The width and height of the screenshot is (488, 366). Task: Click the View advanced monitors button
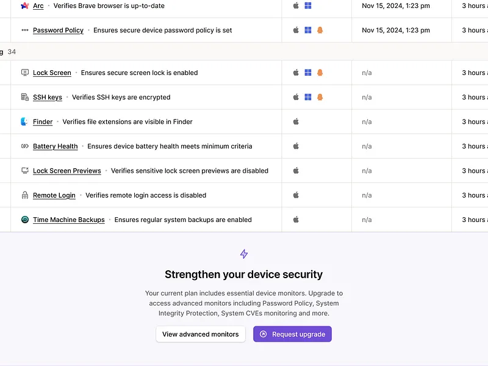[201, 334]
